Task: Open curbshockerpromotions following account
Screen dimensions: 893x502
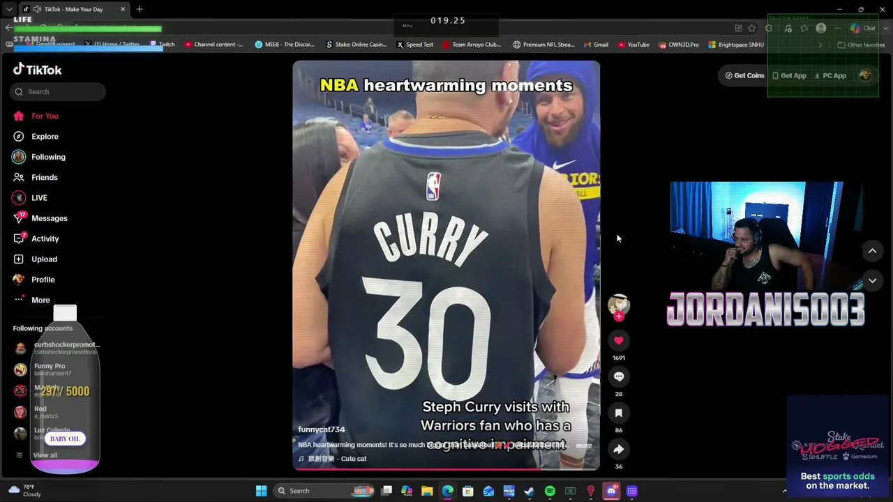Action: (x=58, y=347)
